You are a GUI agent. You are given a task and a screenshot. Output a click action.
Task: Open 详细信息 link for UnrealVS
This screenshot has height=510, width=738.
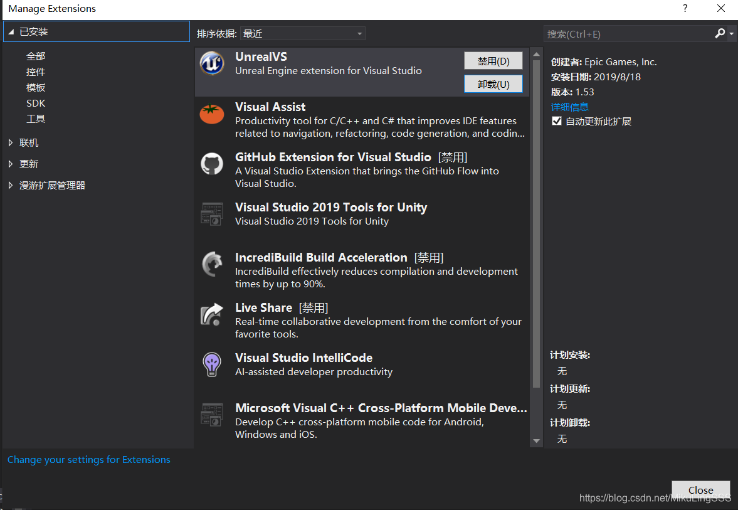coord(569,107)
